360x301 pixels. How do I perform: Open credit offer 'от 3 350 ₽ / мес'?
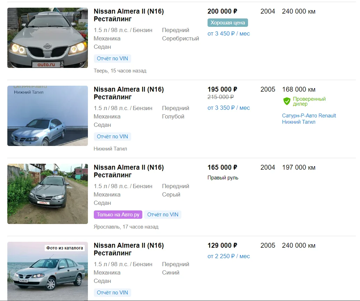(229, 108)
